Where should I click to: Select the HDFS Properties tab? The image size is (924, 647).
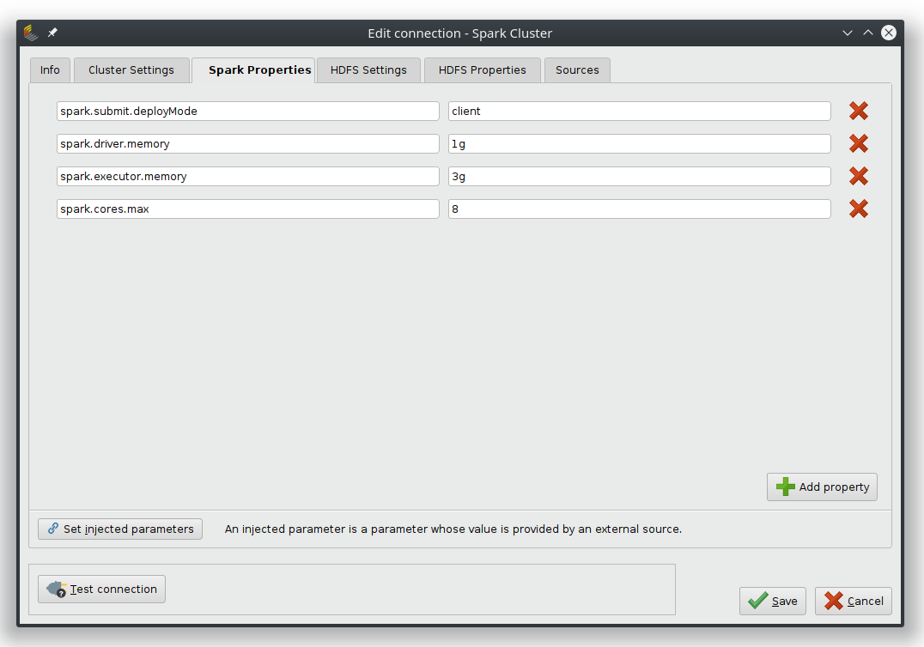point(482,70)
